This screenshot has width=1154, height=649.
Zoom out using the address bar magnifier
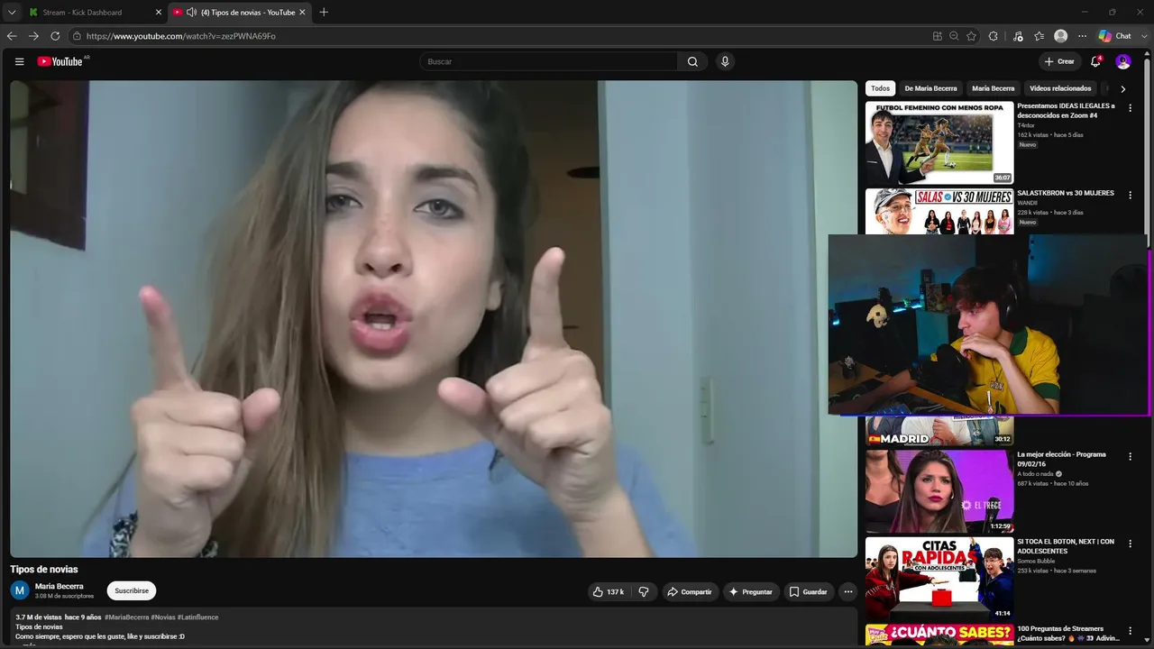coord(954,36)
